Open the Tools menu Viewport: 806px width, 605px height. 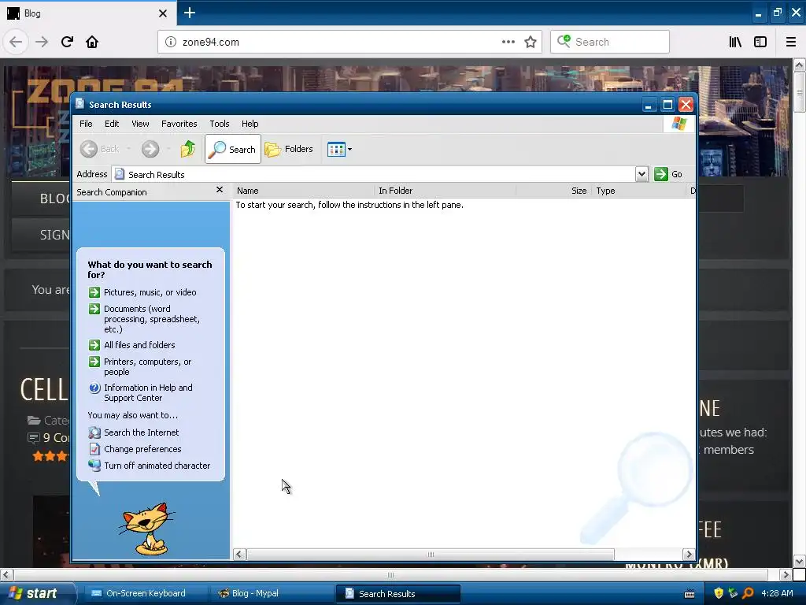coord(220,124)
